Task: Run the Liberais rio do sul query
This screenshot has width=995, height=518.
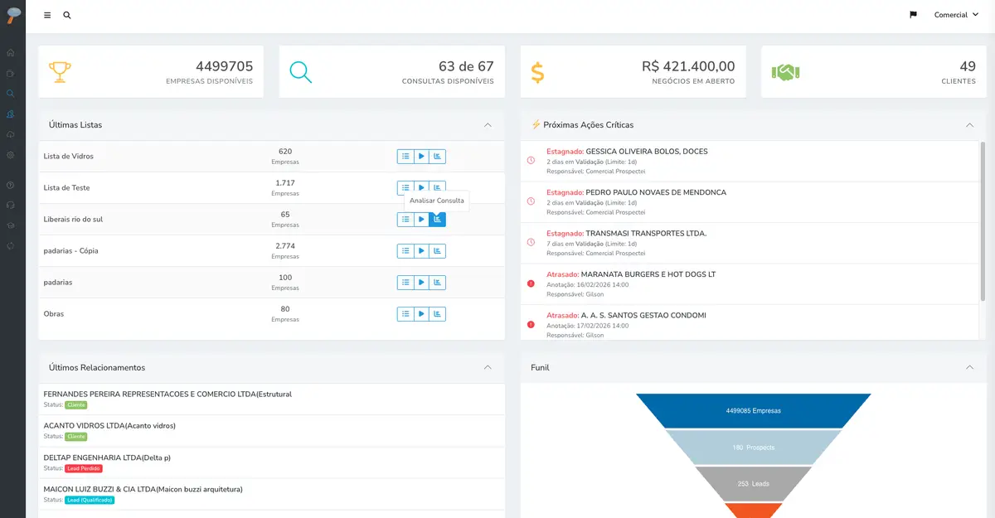Action: (x=421, y=219)
